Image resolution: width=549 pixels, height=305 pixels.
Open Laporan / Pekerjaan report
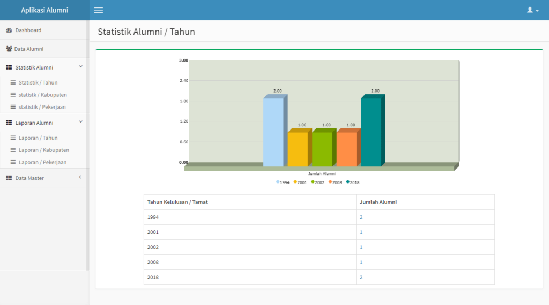point(42,162)
